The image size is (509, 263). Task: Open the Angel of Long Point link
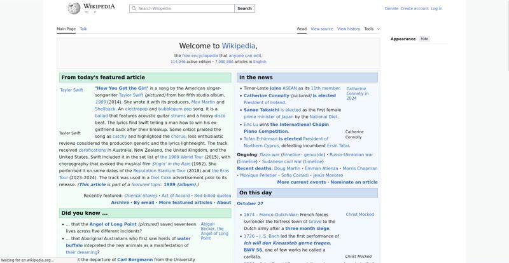(113, 224)
